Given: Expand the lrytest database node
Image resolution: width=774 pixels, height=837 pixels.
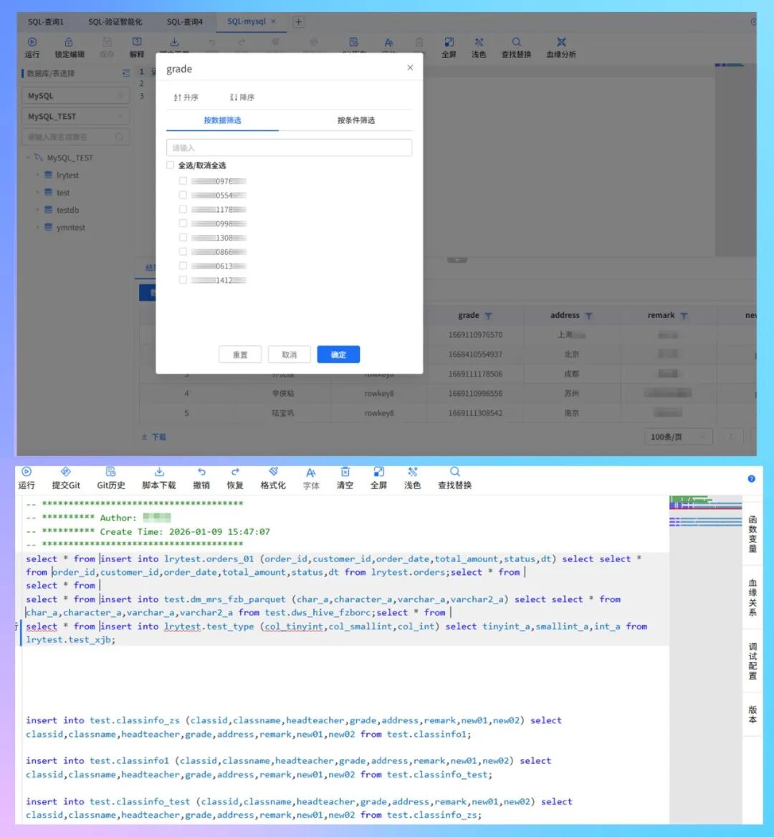Looking at the screenshot, I should pos(37,175).
